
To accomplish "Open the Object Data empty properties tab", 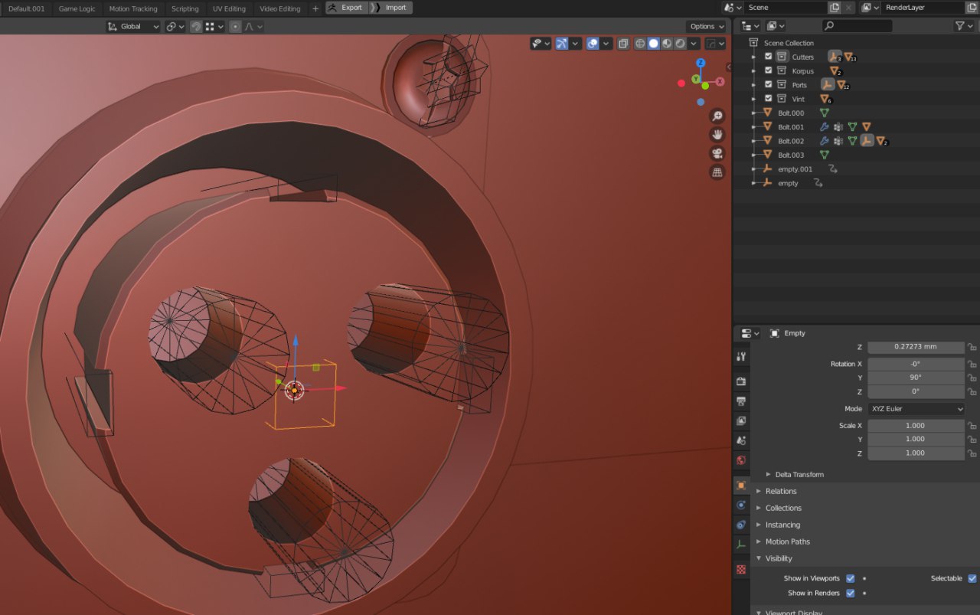I will (740, 545).
